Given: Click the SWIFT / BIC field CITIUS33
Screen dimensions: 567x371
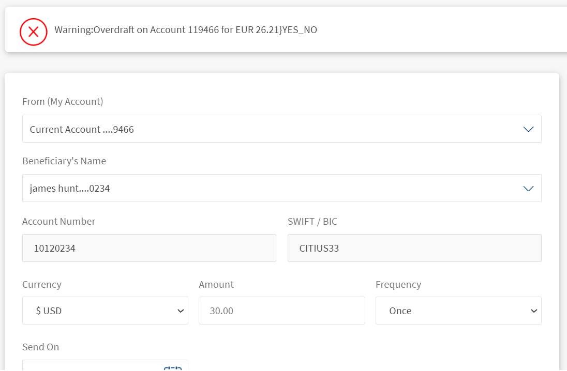Looking at the screenshot, I should coord(414,249).
